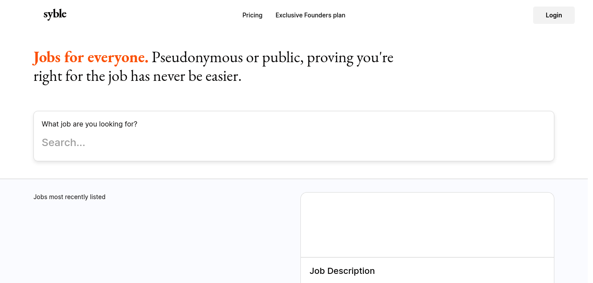Click the "Jobs most recently listed" label
This screenshot has height=283, width=593.
(x=69, y=197)
